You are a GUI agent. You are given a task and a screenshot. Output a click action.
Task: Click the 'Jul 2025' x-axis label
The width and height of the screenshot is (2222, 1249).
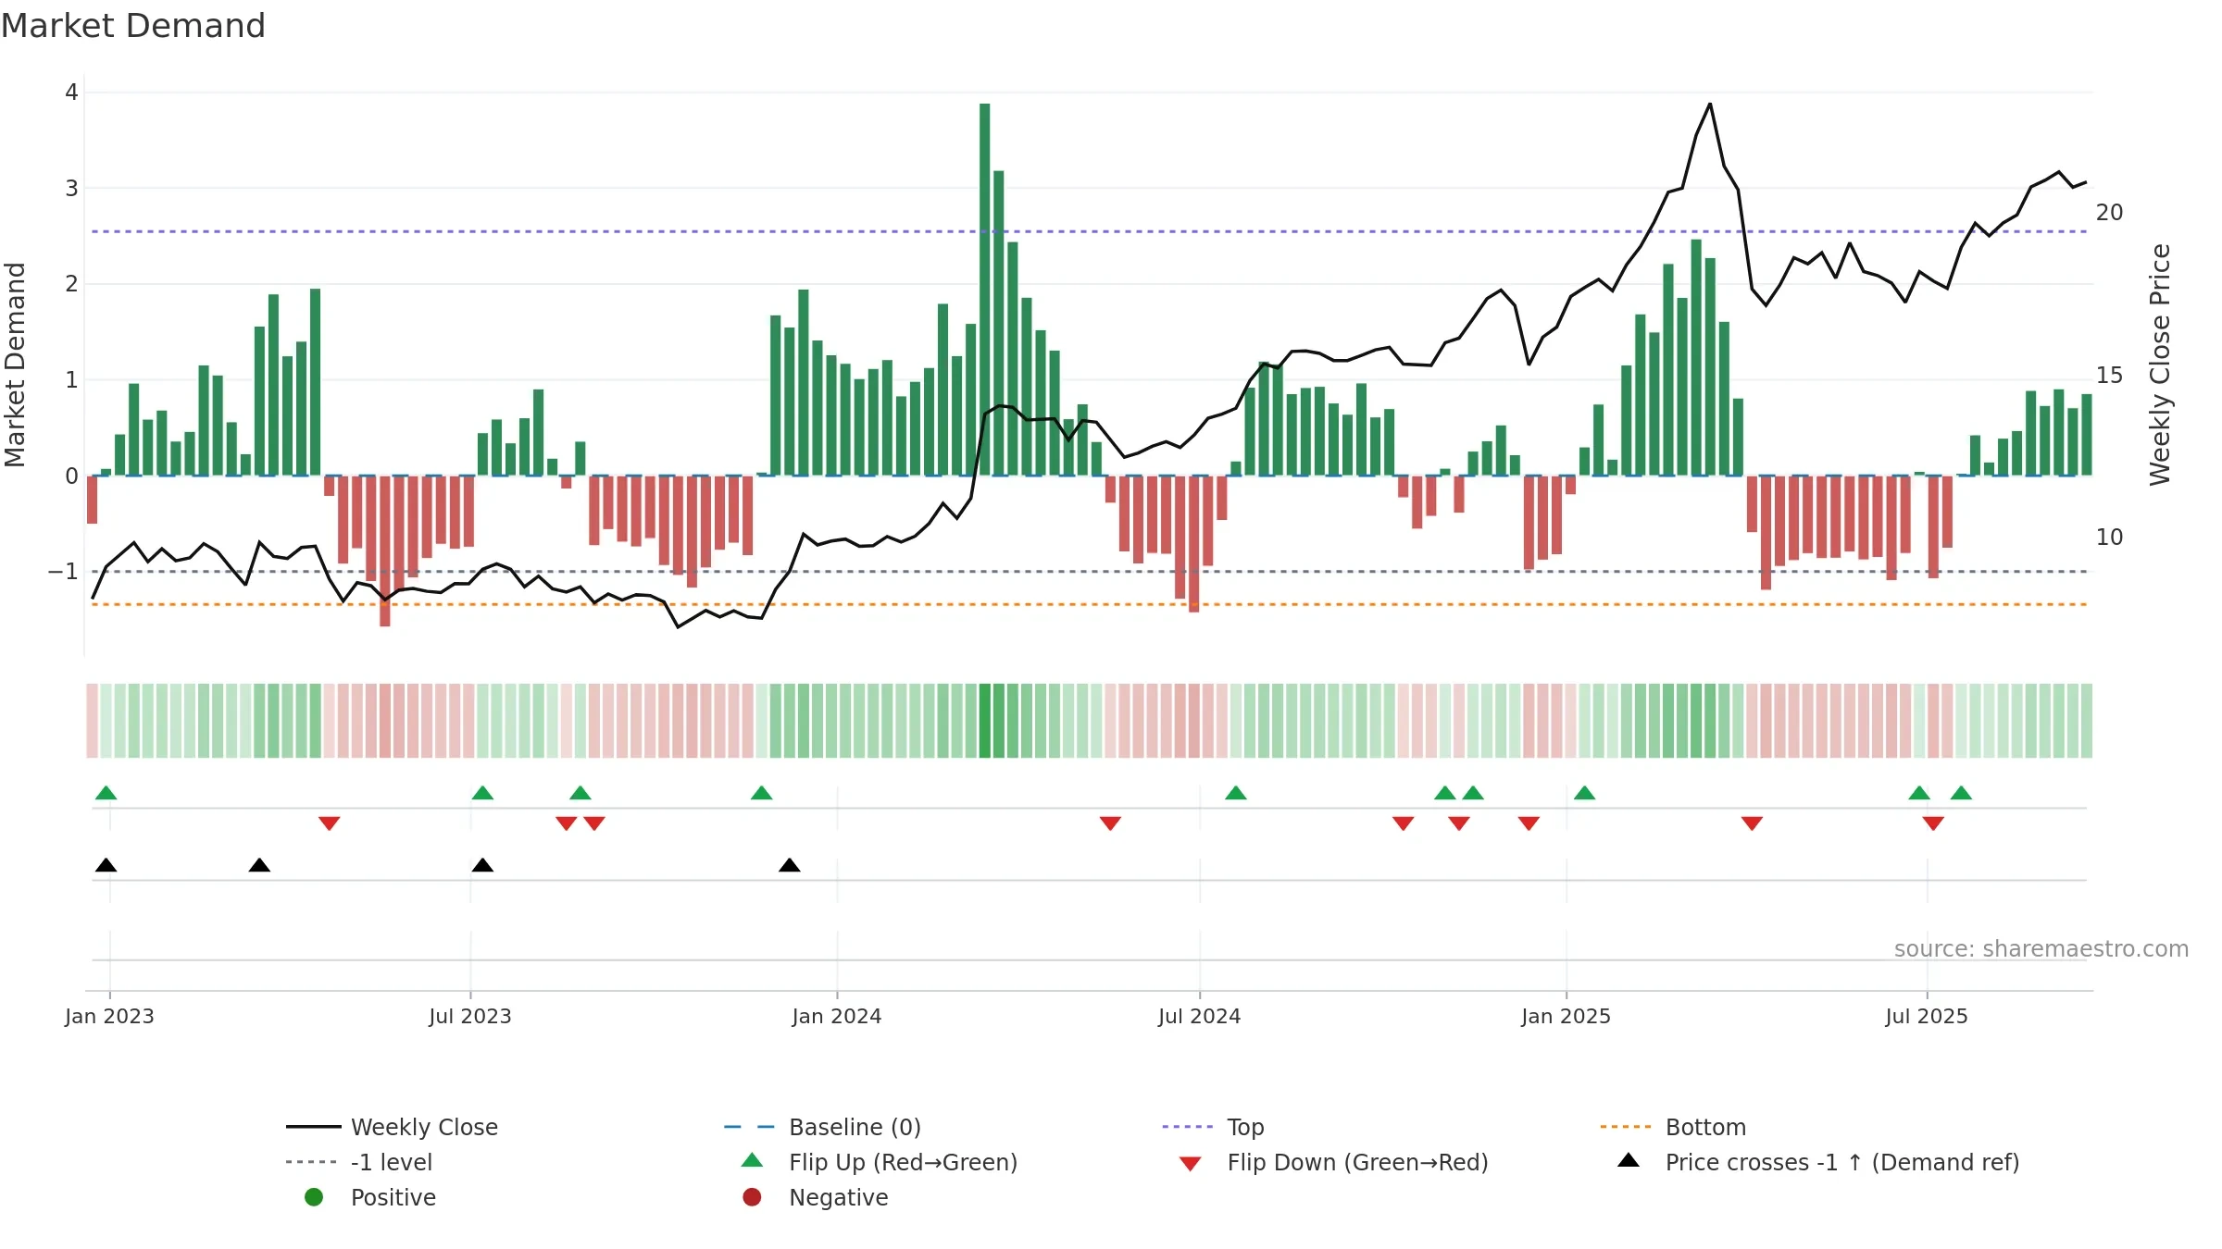tap(1927, 1016)
